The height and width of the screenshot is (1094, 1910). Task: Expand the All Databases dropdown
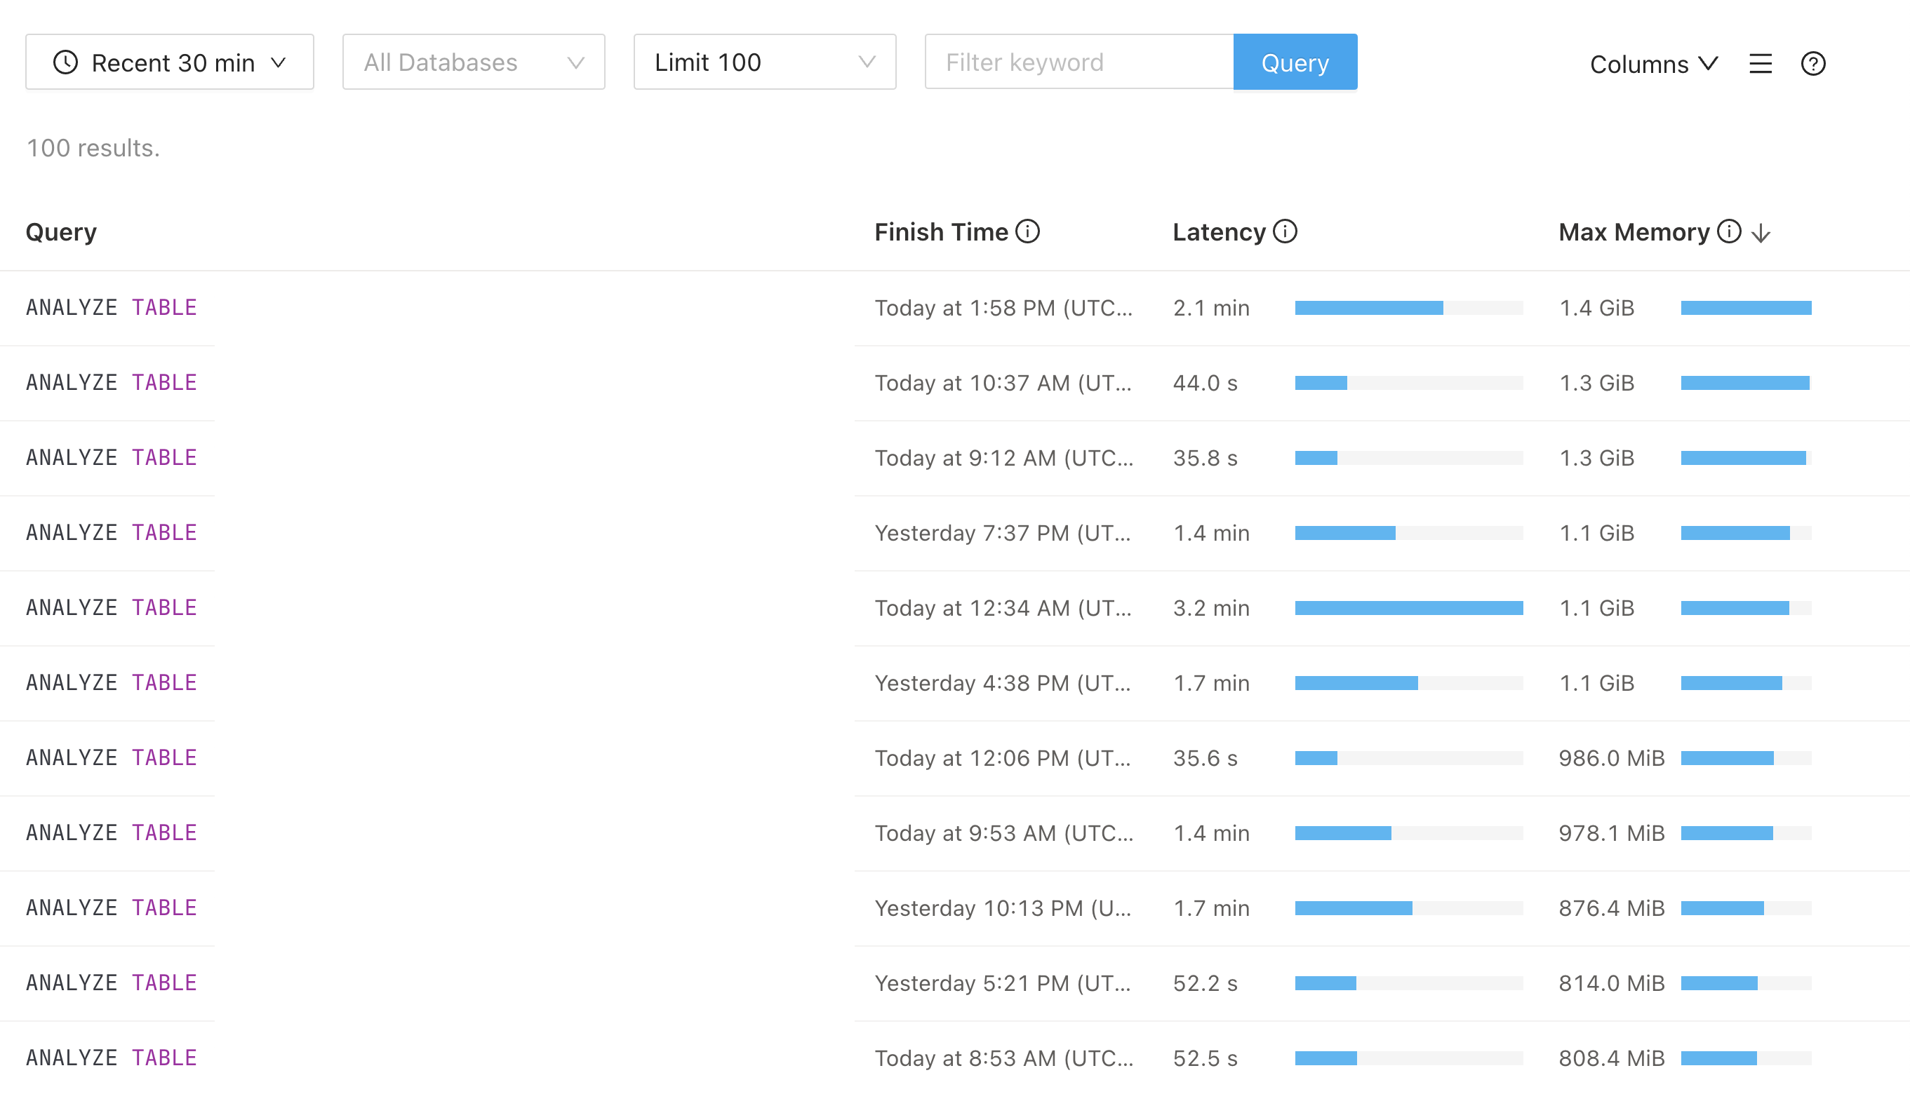click(474, 62)
